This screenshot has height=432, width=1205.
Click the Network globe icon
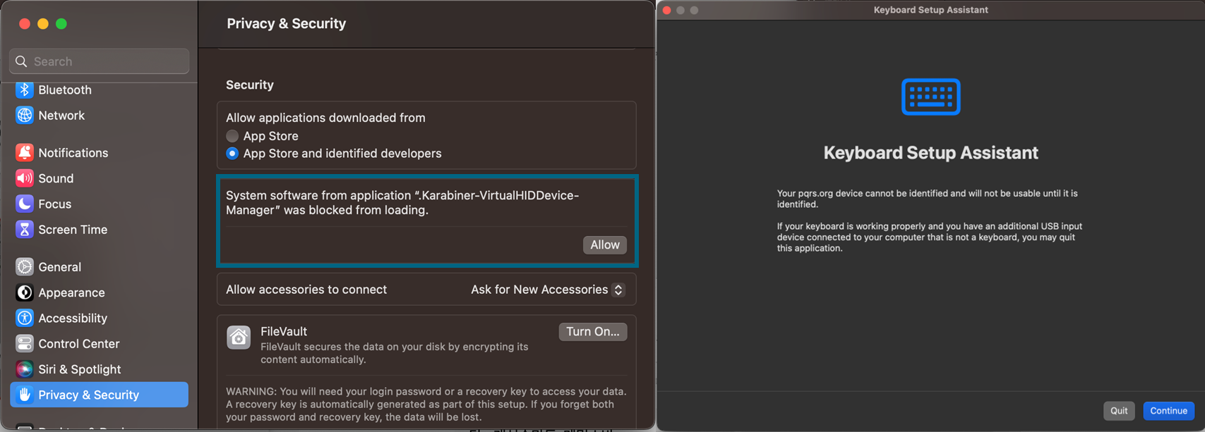click(25, 115)
